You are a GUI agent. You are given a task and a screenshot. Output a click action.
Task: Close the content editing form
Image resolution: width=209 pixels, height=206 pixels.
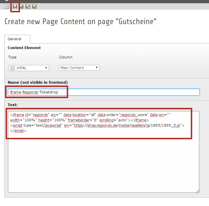[7, 6]
